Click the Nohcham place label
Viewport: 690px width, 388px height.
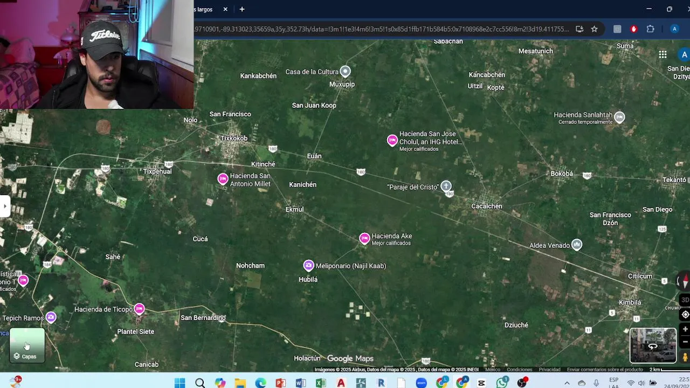click(x=250, y=266)
